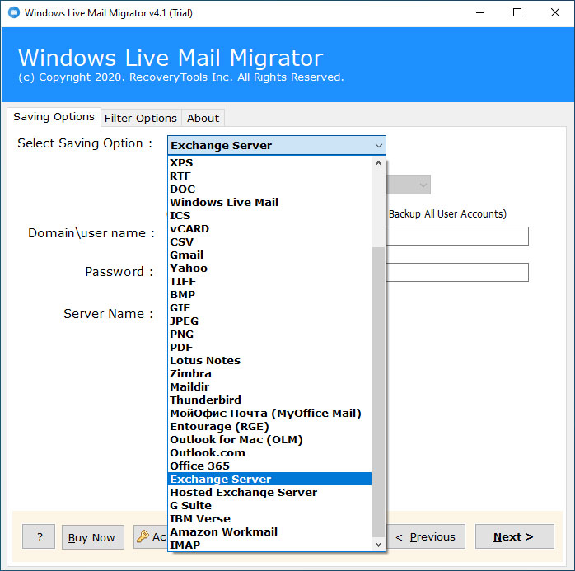This screenshot has width=575, height=571.
Task: Click highlighted Exchange Server list entry
Action: (x=270, y=480)
